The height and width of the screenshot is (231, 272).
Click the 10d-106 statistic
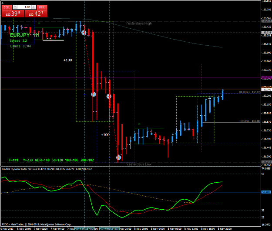tap(72, 160)
